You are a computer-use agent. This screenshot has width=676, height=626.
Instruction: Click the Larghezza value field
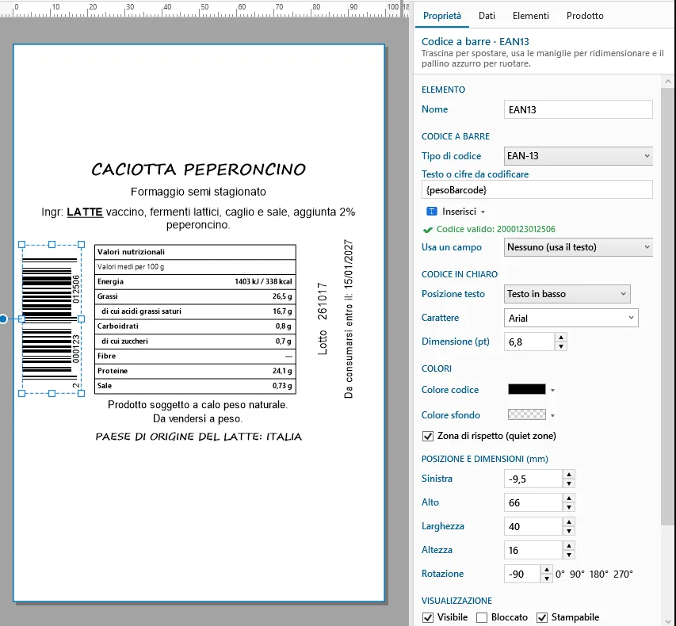click(x=533, y=526)
